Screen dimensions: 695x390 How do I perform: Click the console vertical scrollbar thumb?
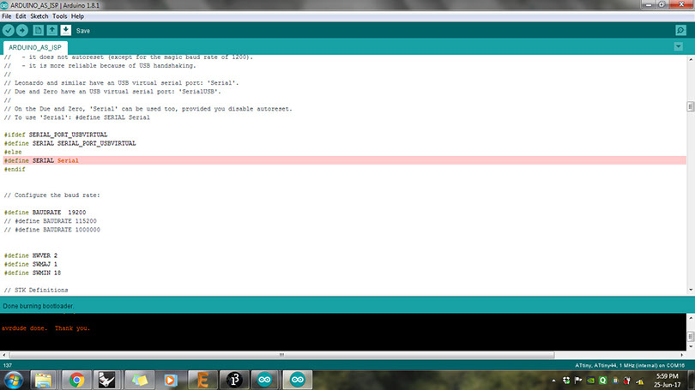coord(690,337)
